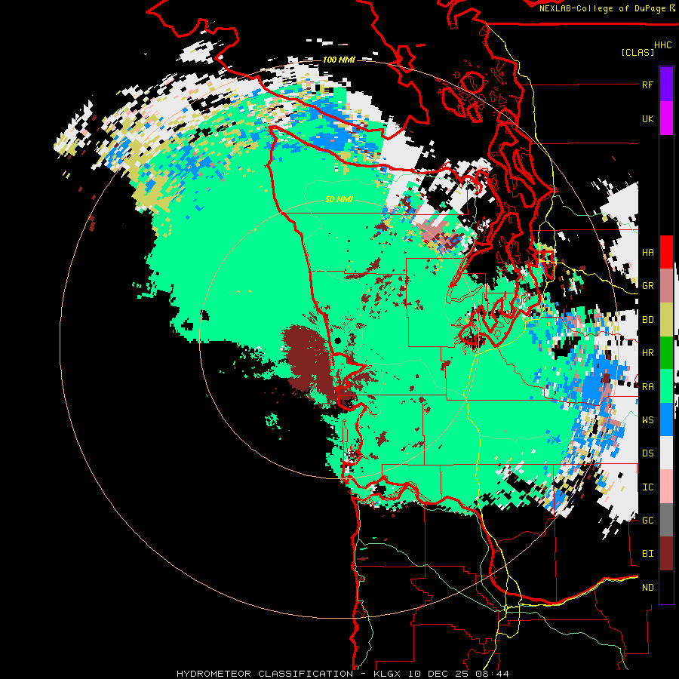Click the GC gray legend swatch
Image resolution: width=679 pixels, height=679 pixels.
[666, 520]
